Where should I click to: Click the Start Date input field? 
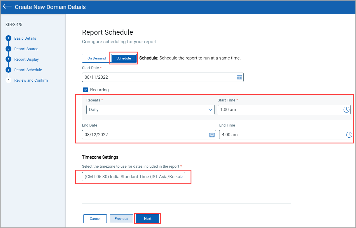158,78
